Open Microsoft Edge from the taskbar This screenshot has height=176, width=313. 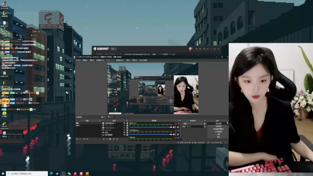[51, 174]
